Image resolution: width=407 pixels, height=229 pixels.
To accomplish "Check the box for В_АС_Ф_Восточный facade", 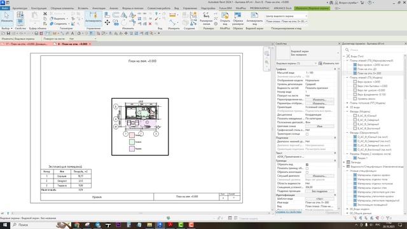I will pos(355,128).
